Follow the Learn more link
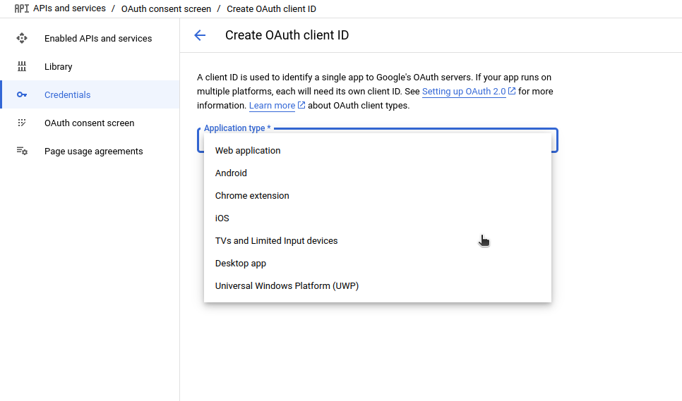This screenshot has height=401, width=682. (272, 106)
